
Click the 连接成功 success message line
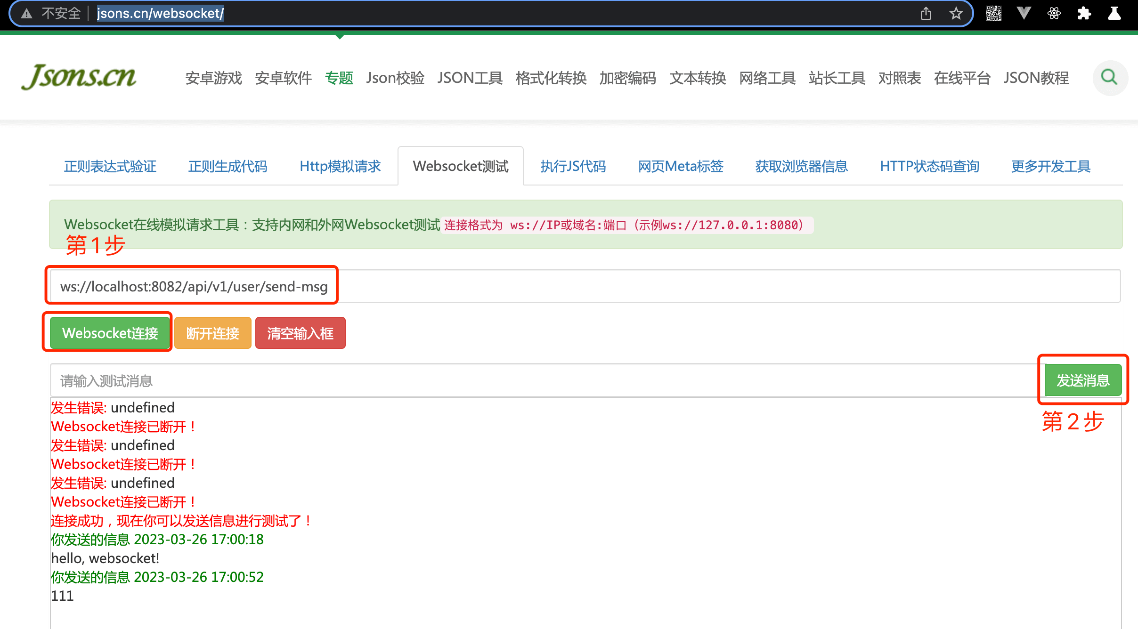pos(182,521)
